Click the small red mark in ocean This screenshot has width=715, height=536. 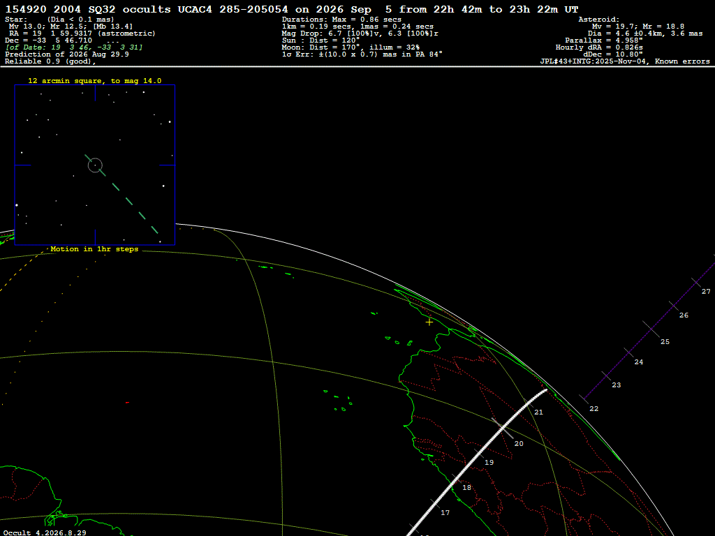tap(127, 403)
